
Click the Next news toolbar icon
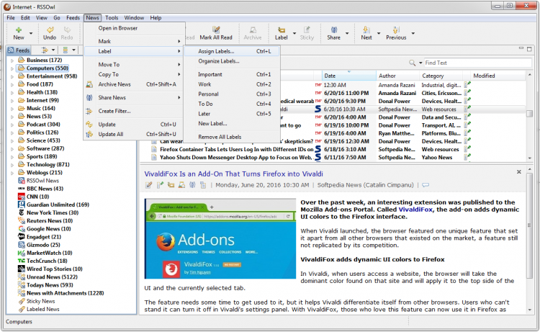366,30
